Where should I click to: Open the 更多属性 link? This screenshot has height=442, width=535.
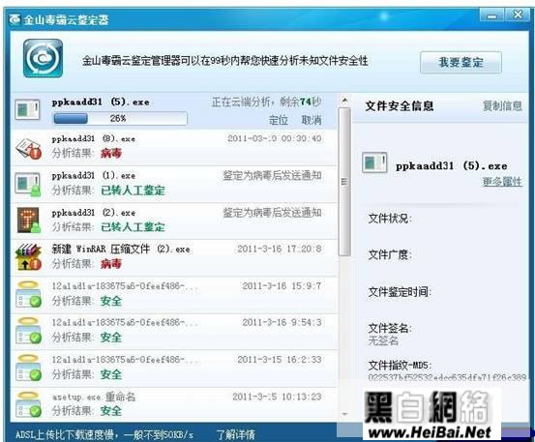[502, 182]
